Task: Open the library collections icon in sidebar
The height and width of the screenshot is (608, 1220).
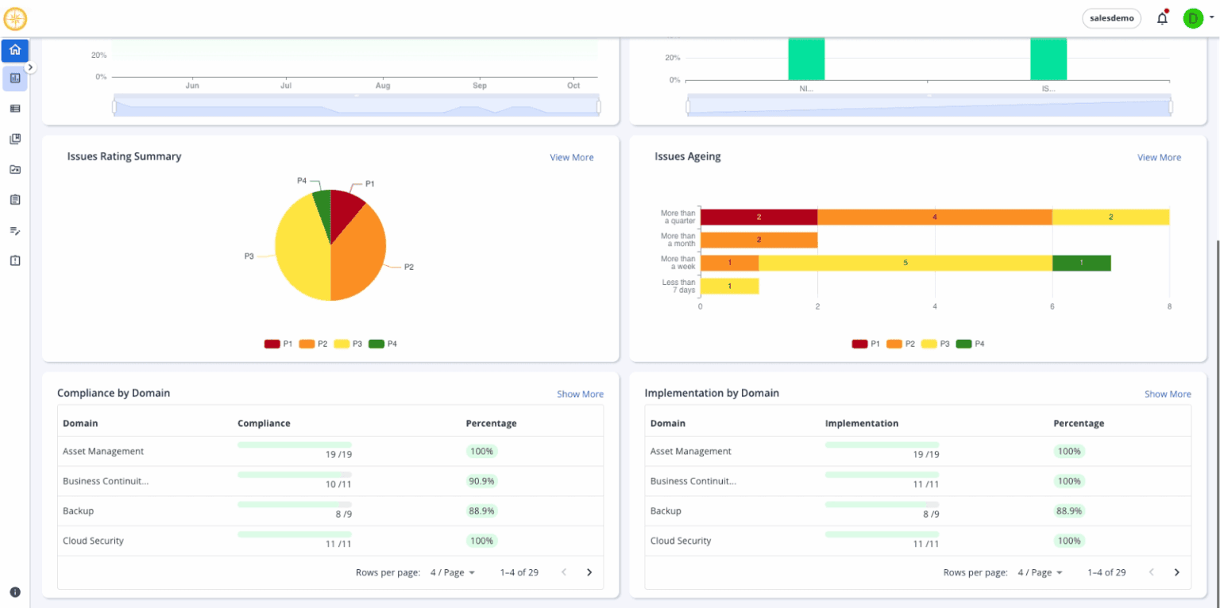Action: tap(15, 139)
